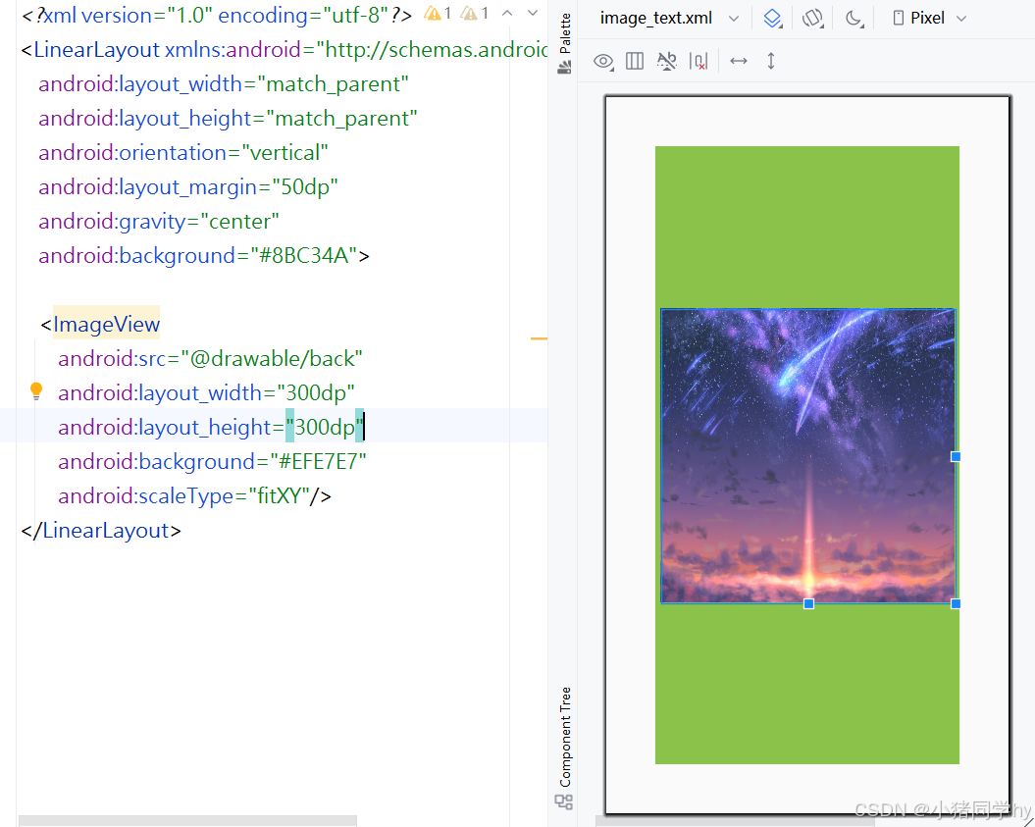Image resolution: width=1035 pixels, height=827 pixels.
Task: Click the design preview horizontal scrollbar
Action: 735,821
